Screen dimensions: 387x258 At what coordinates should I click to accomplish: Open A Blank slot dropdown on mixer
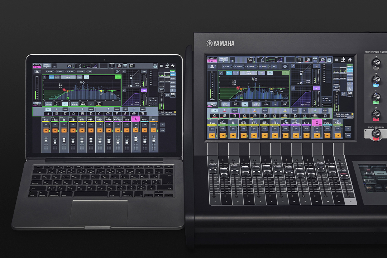227,66
